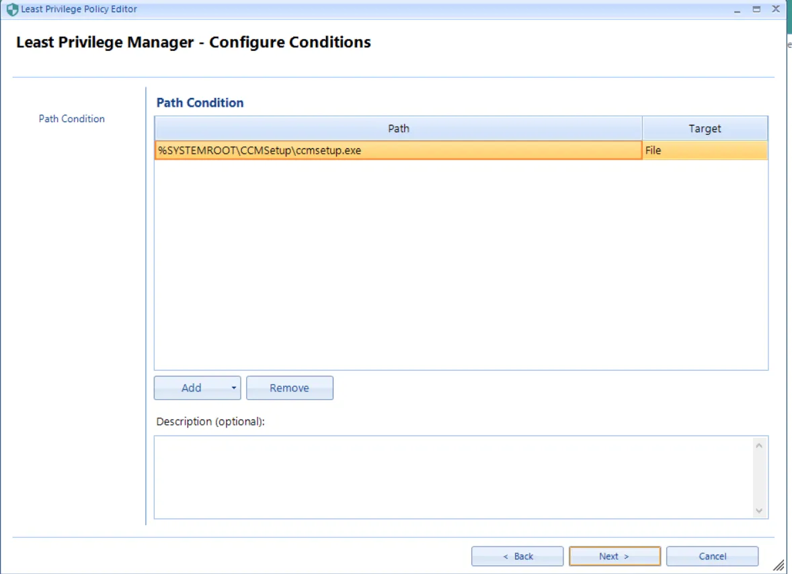Screen dimensions: 792x574
Task: Proceed with the Next button
Action: pos(615,556)
